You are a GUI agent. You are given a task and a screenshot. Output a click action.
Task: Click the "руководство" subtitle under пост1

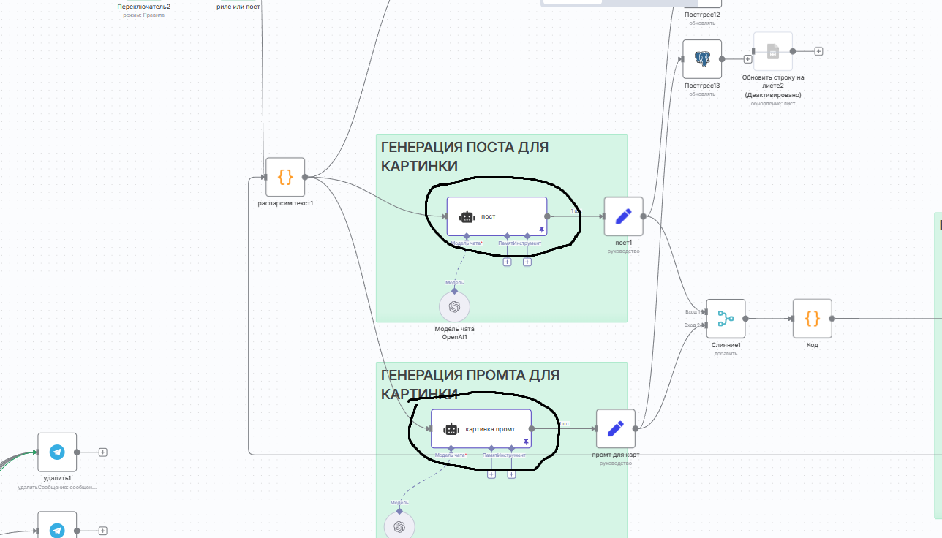click(624, 251)
